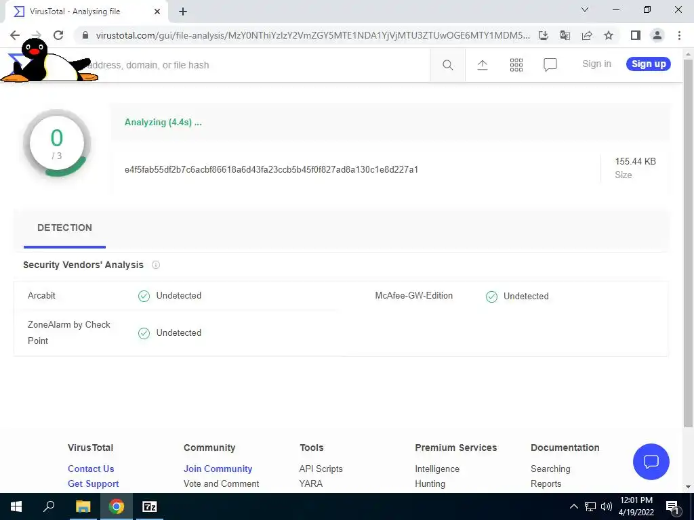The height and width of the screenshot is (520, 694).
Task: Click the ZoneAlarm by Check Point vendor name
Action: click(68, 332)
